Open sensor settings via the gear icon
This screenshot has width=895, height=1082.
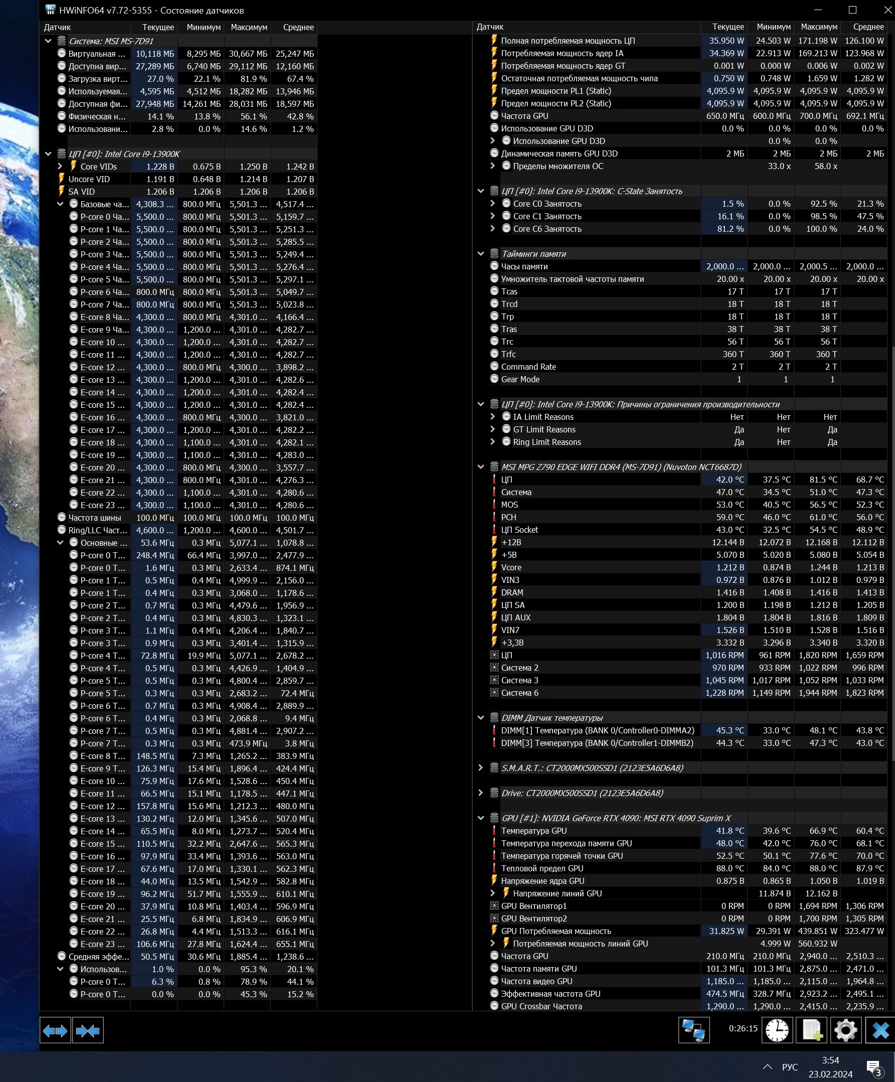coord(845,1030)
